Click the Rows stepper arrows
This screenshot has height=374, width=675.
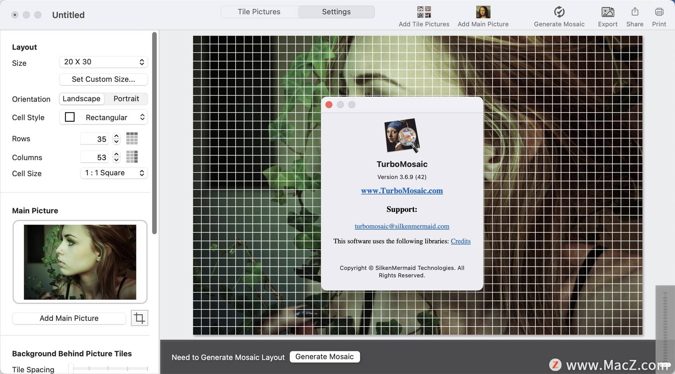point(116,139)
